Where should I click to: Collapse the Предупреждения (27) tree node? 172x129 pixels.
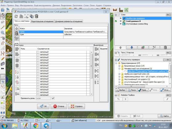pyautogui.click(x=116, y=63)
